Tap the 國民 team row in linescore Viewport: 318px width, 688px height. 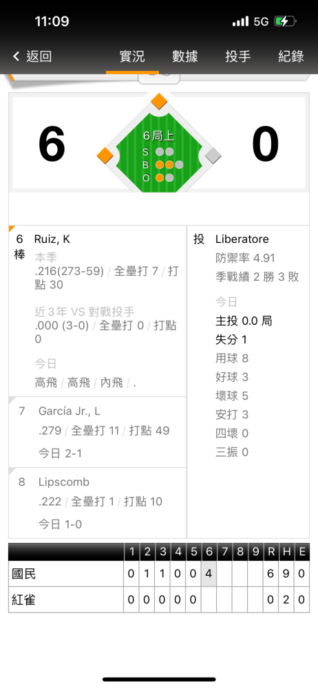point(158,574)
